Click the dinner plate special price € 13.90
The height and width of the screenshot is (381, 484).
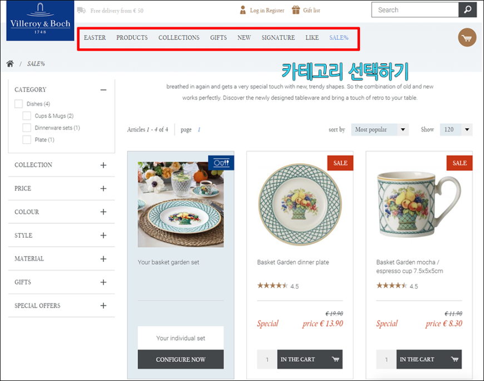[x=323, y=323]
